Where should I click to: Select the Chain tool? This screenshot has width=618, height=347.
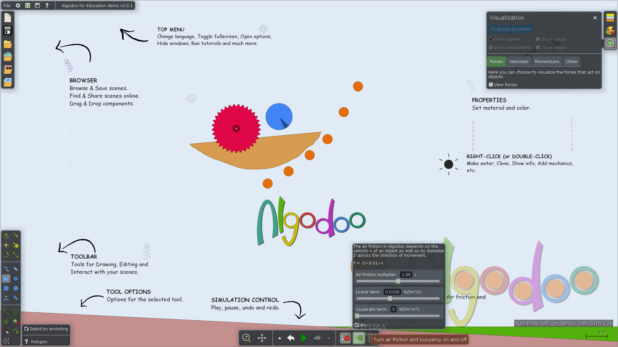point(16,298)
